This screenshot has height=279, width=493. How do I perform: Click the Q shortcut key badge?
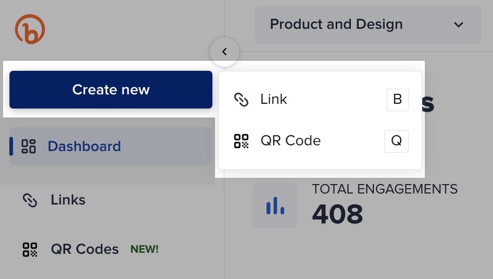click(396, 141)
